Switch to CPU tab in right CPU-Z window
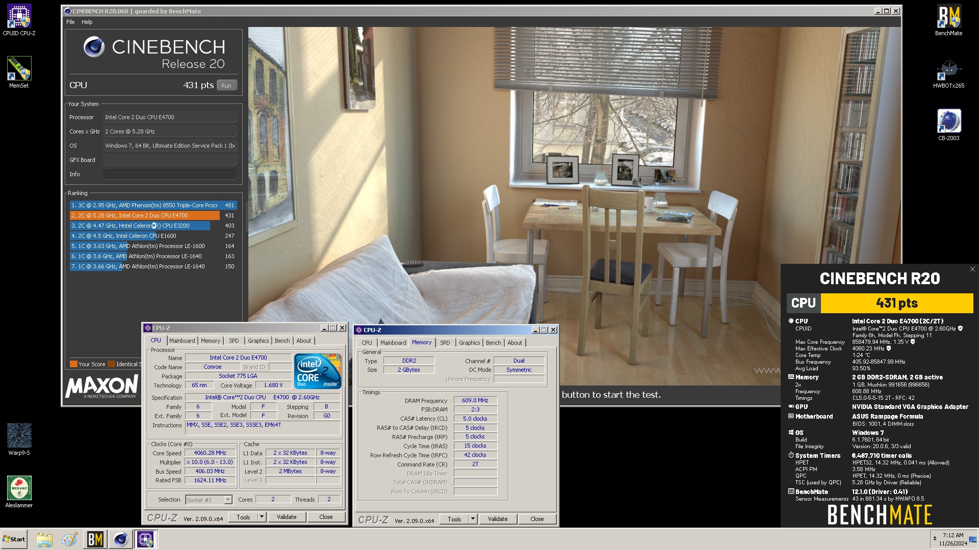The width and height of the screenshot is (979, 550). [367, 343]
